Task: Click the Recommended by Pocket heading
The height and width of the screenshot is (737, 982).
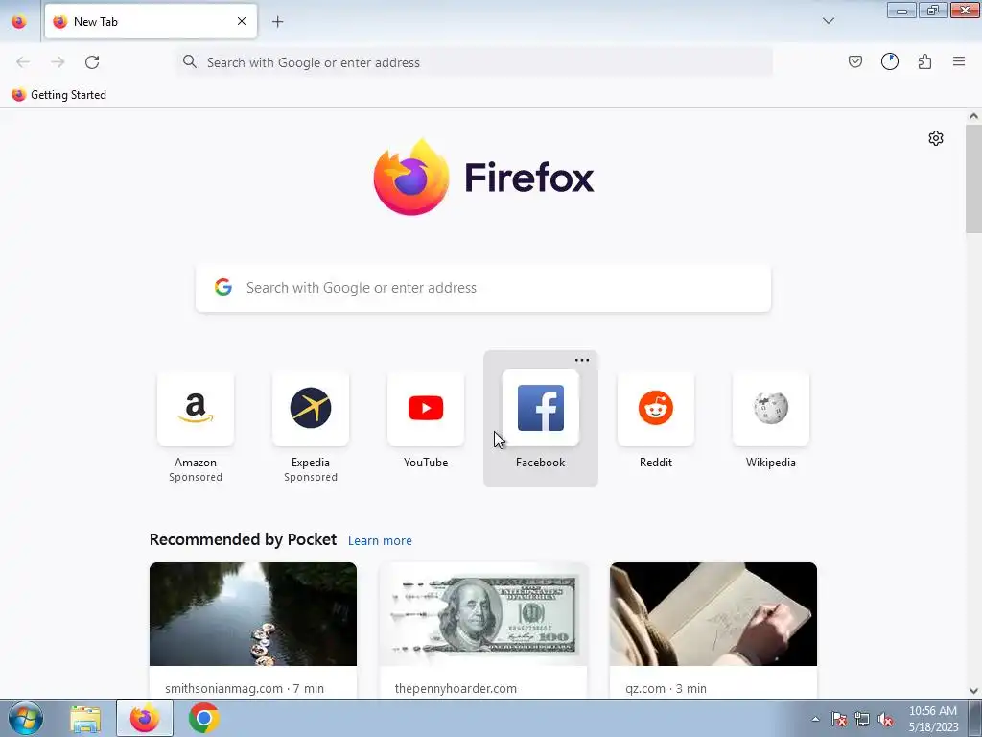Action: coord(243,539)
